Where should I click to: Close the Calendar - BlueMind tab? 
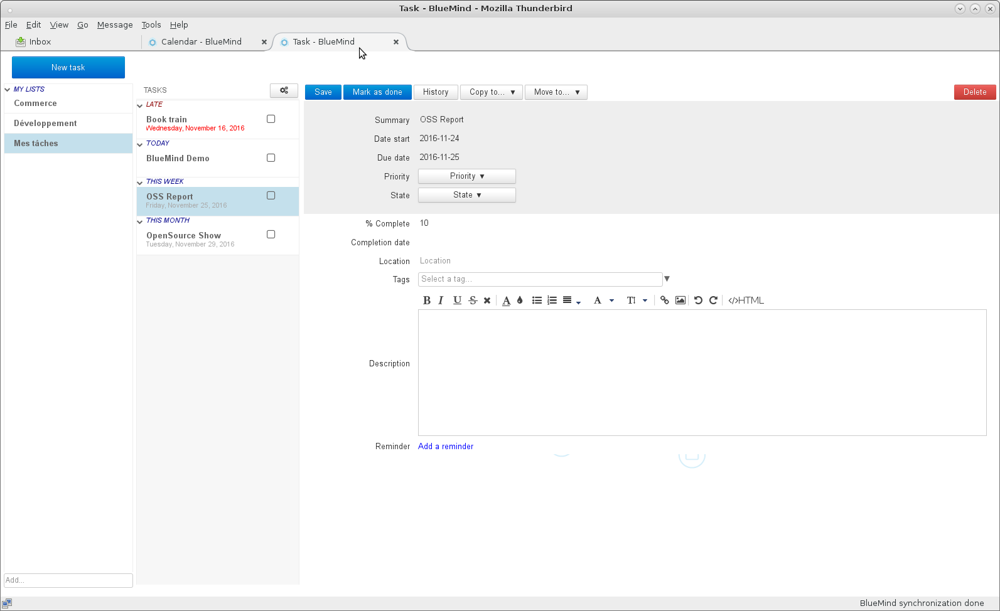pyautogui.click(x=264, y=42)
